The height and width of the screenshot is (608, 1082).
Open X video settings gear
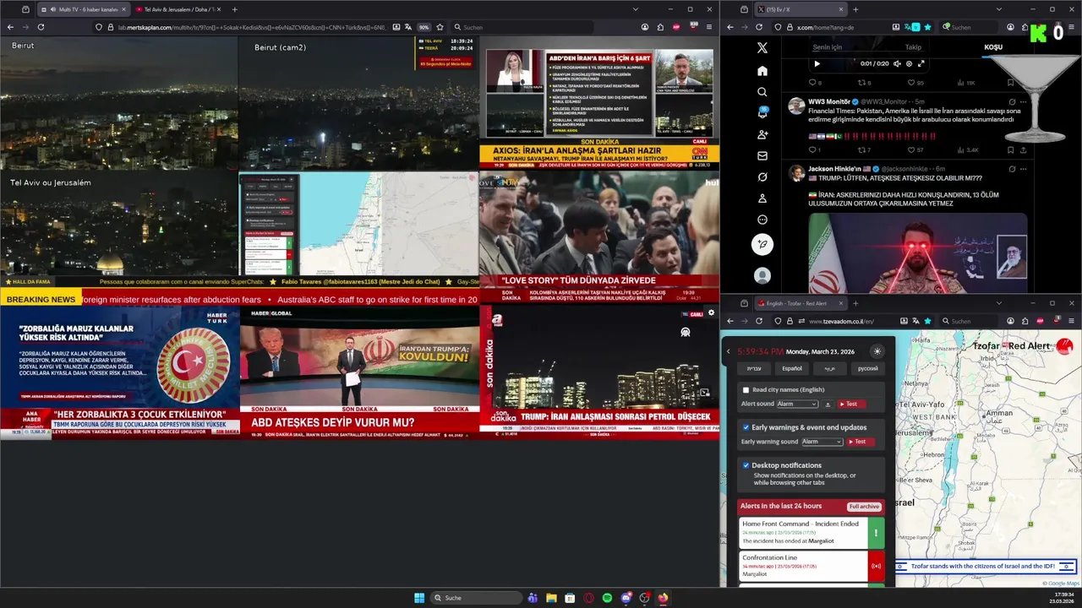pyautogui.click(x=909, y=63)
